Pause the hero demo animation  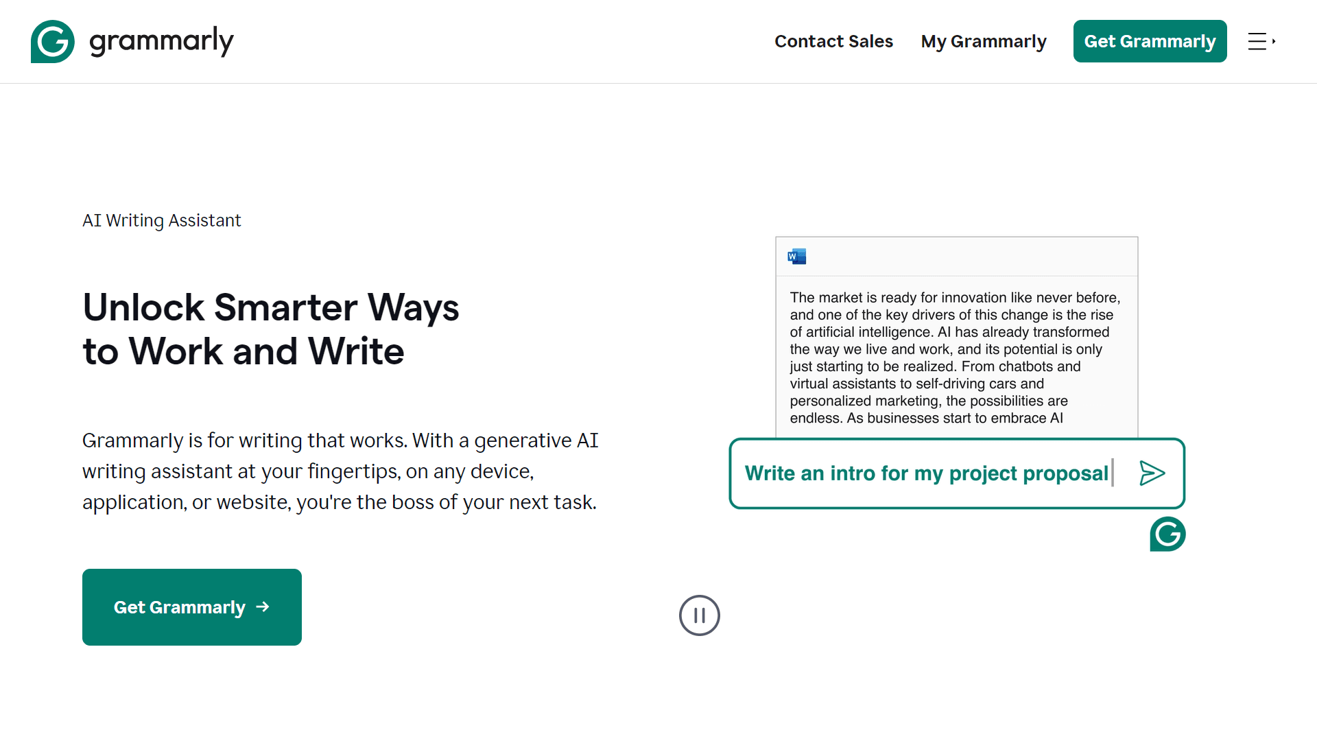tap(699, 615)
